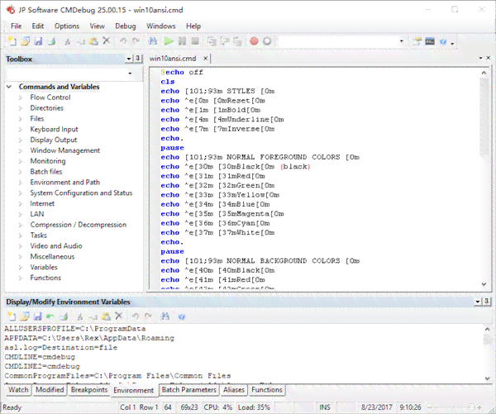This screenshot has height=414, width=496.
Task: Open editor tab list dropdown arrow
Action: (x=481, y=58)
